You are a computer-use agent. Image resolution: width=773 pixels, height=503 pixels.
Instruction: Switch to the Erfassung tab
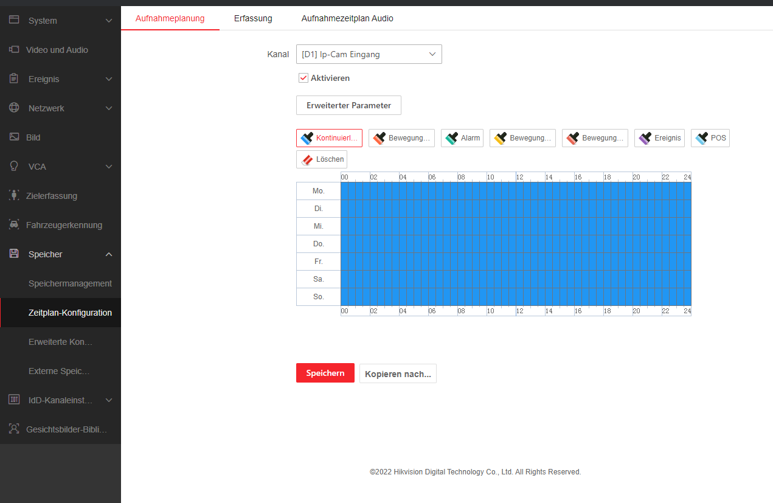[253, 18]
